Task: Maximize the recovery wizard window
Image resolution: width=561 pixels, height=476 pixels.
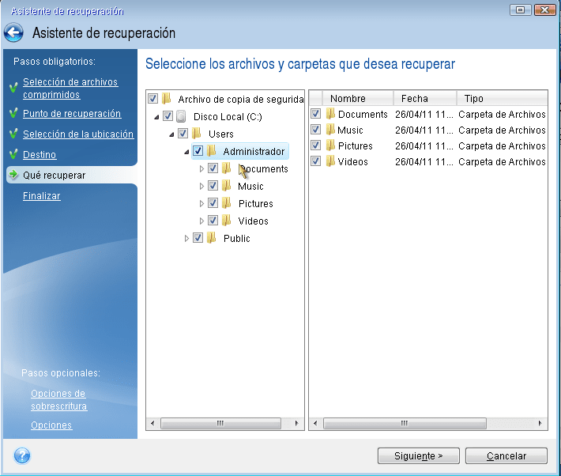Action: click(521, 9)
